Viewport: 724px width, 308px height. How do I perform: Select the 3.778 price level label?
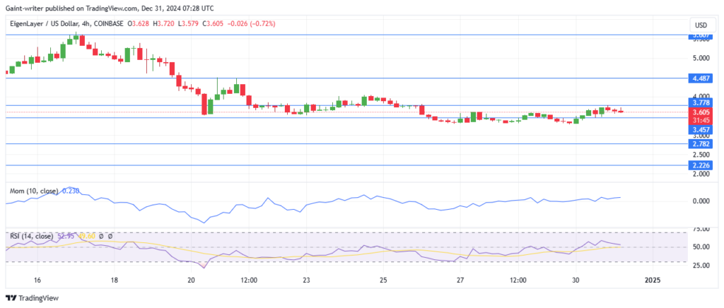pos(700,105)
